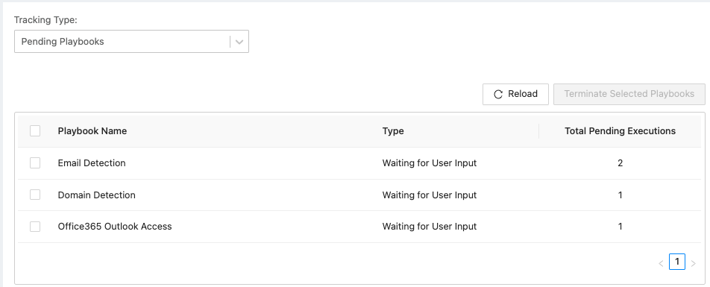Click Domain Detection's Waiting for User Input
Image resolution: width=710 pixels, height=287 pixels.
coord(430,195)
